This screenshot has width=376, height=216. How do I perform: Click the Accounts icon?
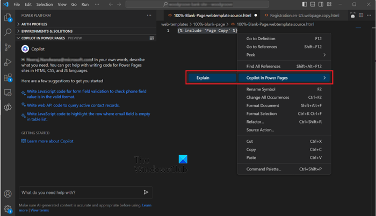(8, 194)
